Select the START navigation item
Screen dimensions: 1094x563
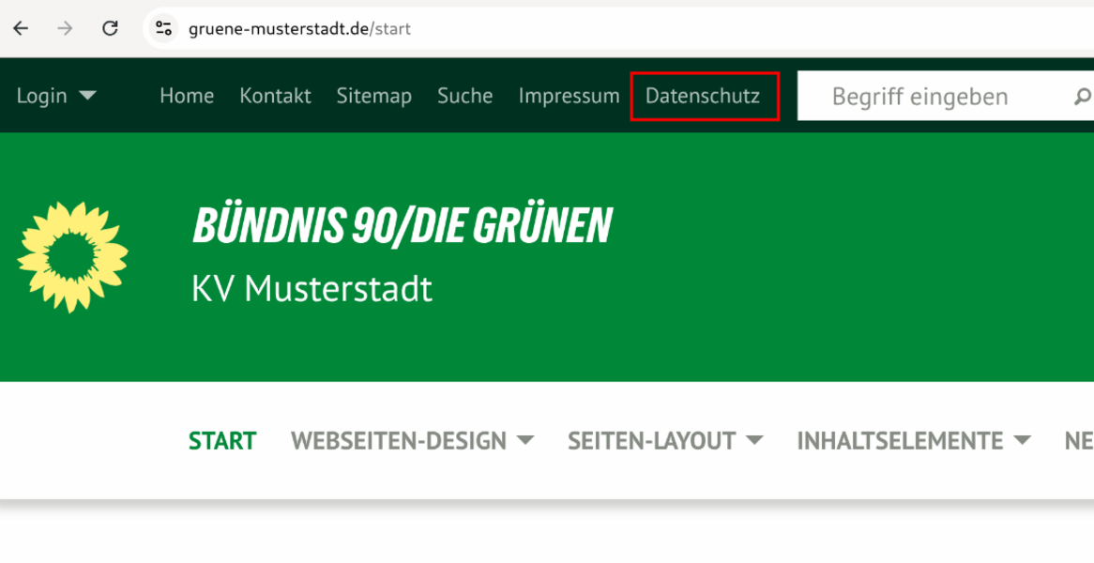tap(222, 441)
